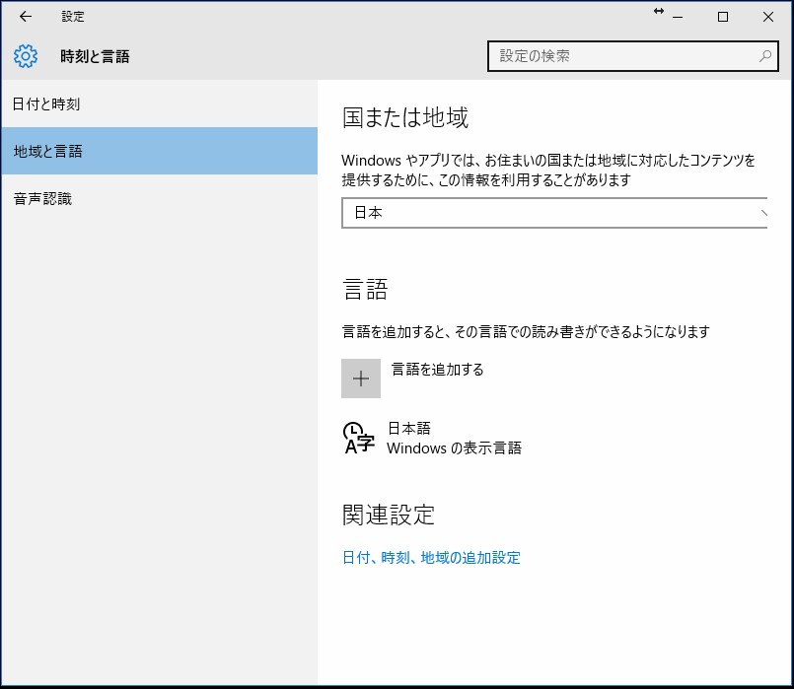Open the country dropdown showing 日本

point(552,213)
